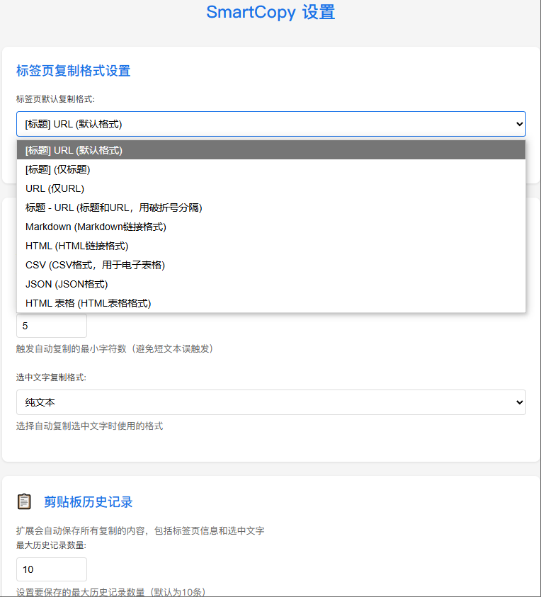This screenshot has width=541, height=597.
Task: Click the 触发自动复制的最小字符数 hint text
Action: click(x=114, y=348)
